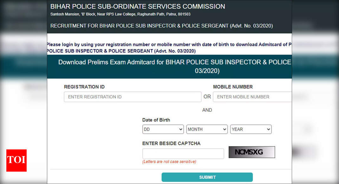Click the Recruitment Advt. No. 03/2020 header line

[161, 26]
